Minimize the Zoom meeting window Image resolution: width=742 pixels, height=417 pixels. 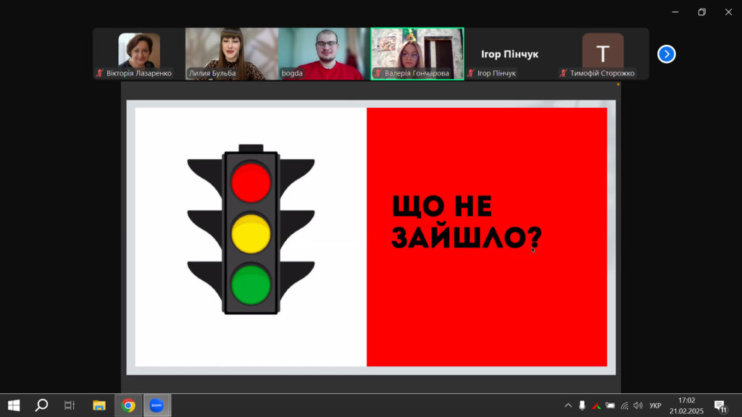[675, 12]
